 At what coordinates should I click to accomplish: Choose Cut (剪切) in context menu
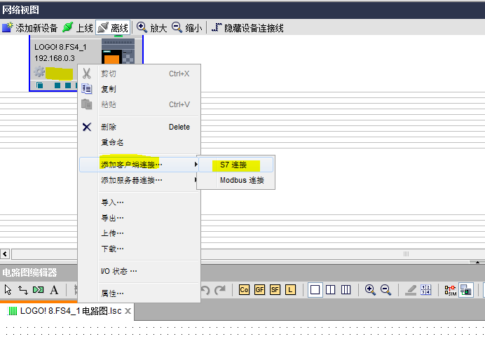point(139,74)
